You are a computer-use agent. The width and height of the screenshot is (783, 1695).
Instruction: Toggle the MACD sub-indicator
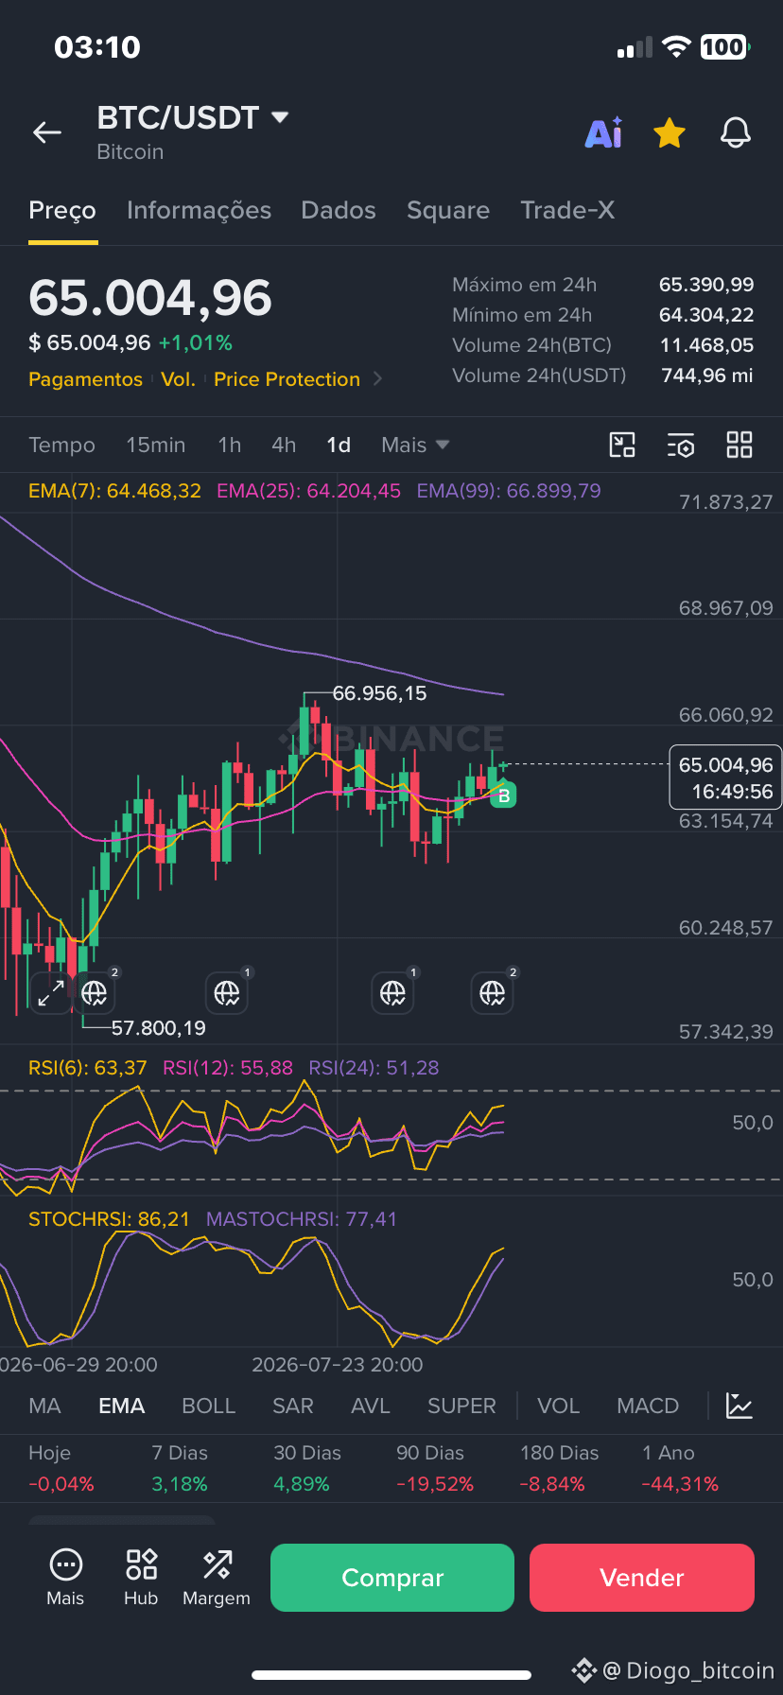(x=648, y=1407)
